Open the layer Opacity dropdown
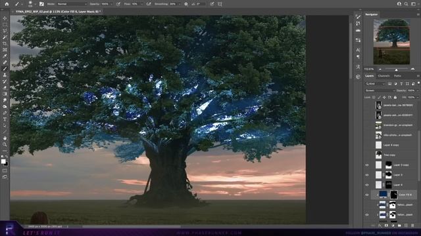 (418, 90)
